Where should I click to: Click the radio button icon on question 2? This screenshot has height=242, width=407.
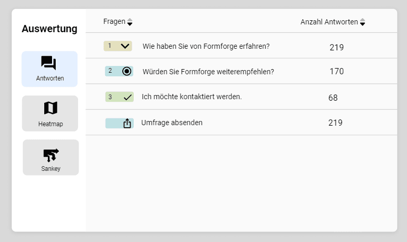127,71
